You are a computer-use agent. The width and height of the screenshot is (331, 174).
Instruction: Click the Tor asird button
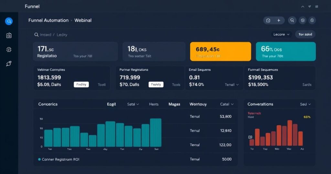click(x=305, y=34)
